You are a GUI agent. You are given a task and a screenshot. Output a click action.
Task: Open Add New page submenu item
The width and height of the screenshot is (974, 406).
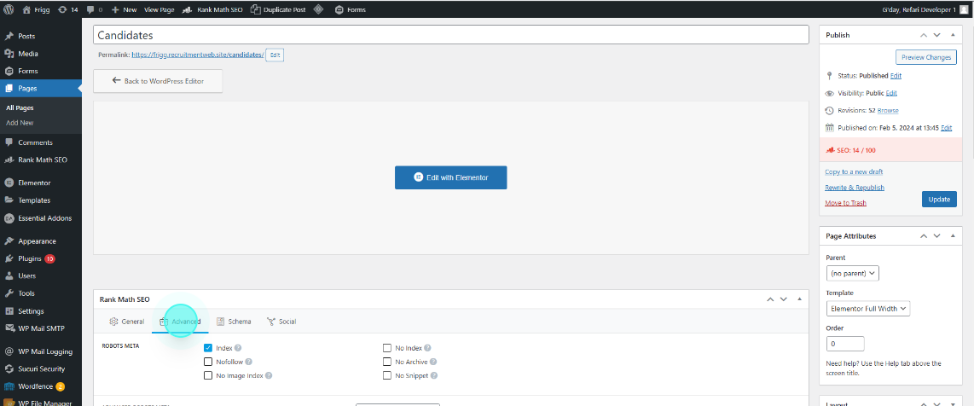point(20,123)
